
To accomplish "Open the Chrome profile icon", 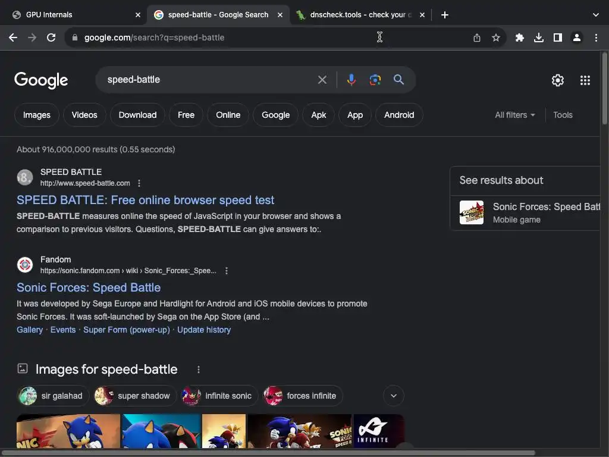I will [577, 37].
